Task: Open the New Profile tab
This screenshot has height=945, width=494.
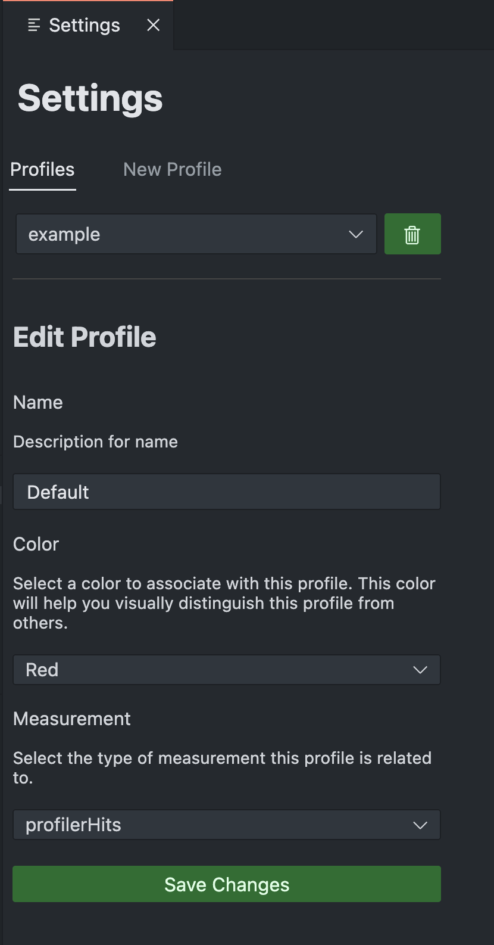Action: [172, 170]
